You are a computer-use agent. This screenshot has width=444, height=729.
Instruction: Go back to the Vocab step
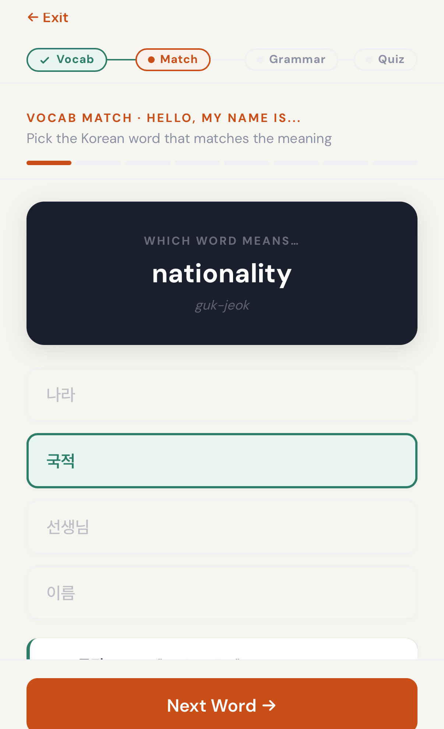tap(67, 60)
